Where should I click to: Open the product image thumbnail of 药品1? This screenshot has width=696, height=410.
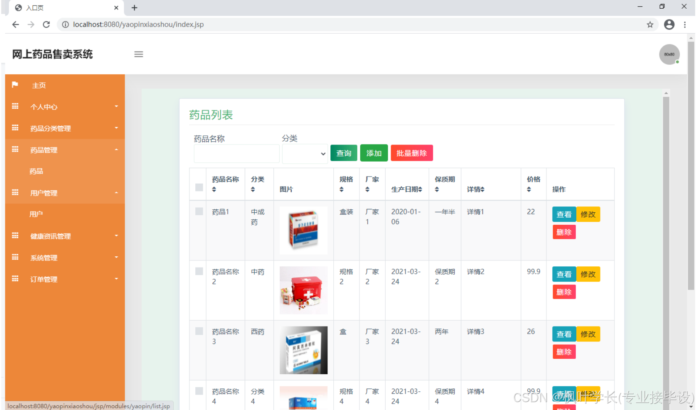(303, 231)
